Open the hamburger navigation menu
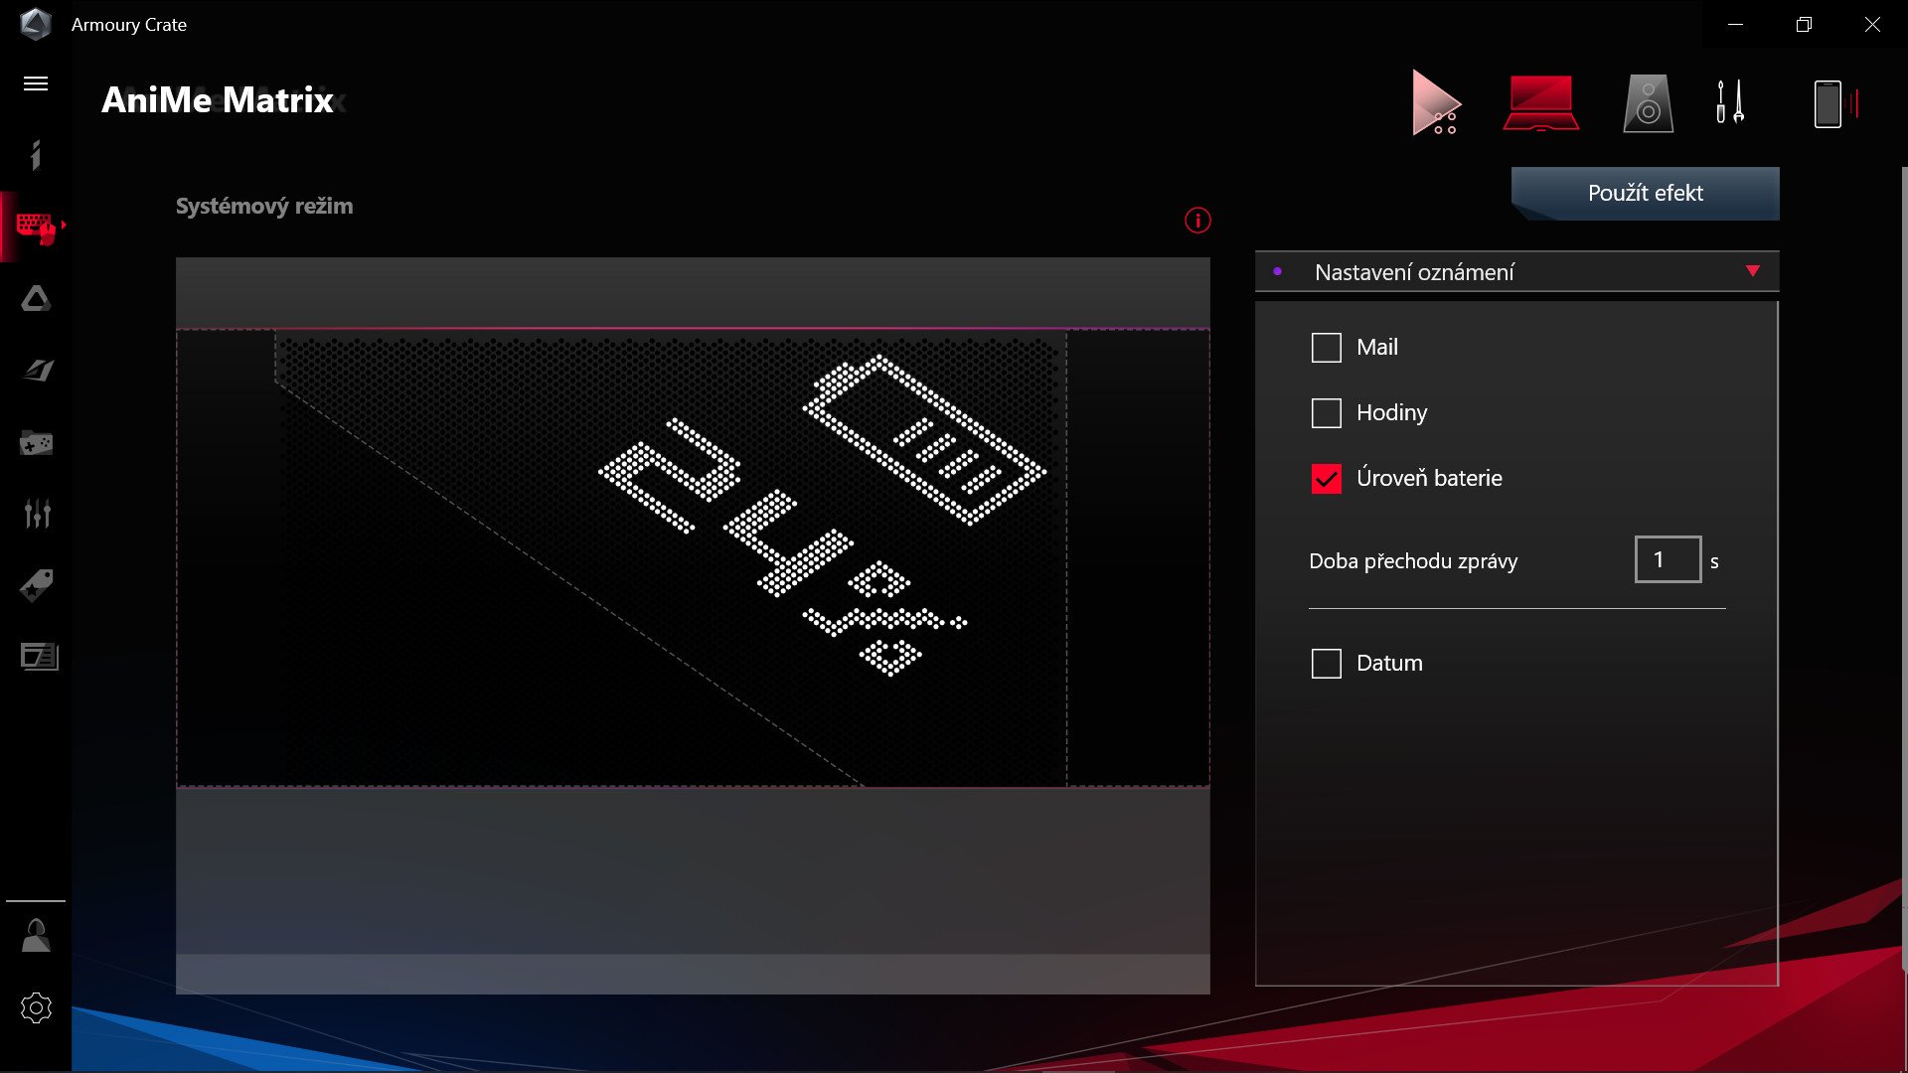 click(x=36, y=83)
